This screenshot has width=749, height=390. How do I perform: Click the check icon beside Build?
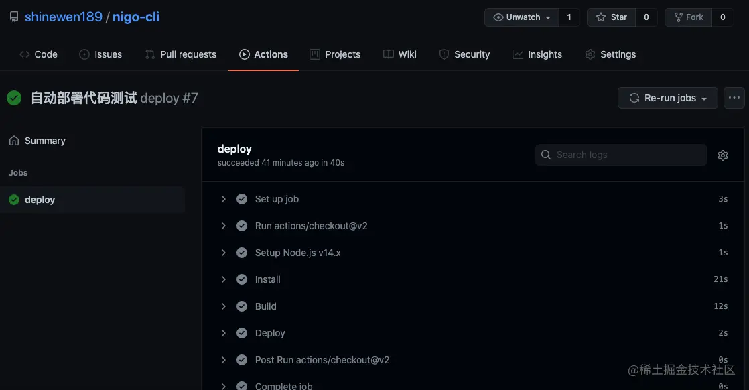coord(242,306)
